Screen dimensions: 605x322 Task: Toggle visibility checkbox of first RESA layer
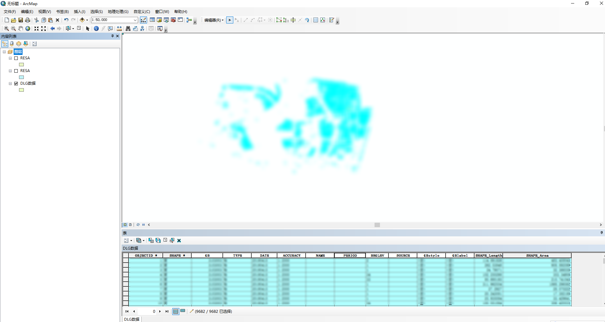click(x=16, y=58)
